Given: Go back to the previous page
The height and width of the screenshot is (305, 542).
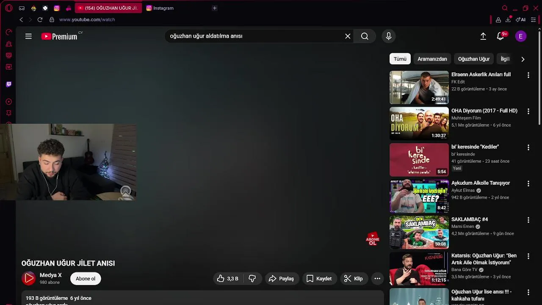Looking at the screenshot, I should (21, 19).
